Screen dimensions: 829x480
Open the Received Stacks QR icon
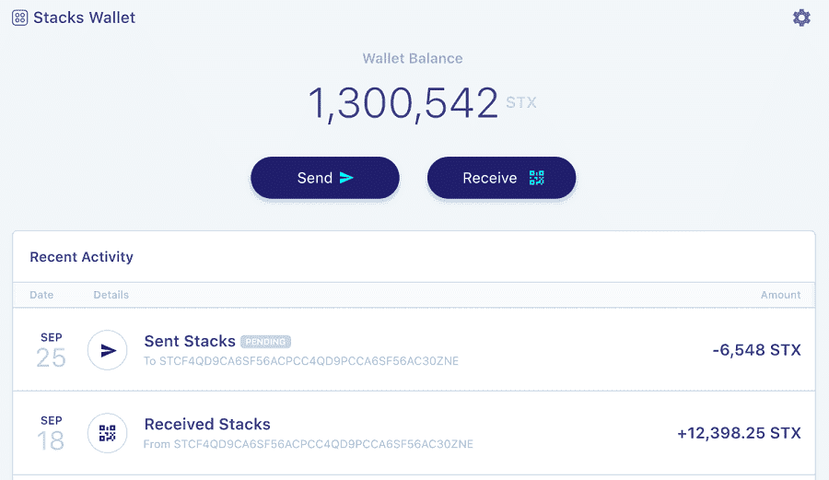point(108,433)
